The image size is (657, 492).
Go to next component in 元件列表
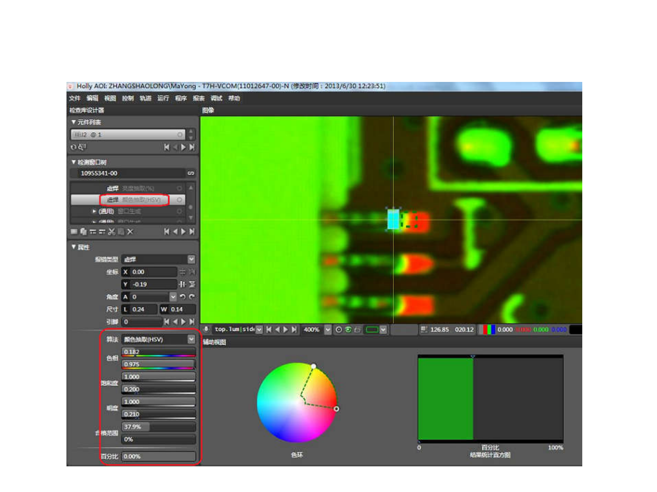tap(183, 147)
